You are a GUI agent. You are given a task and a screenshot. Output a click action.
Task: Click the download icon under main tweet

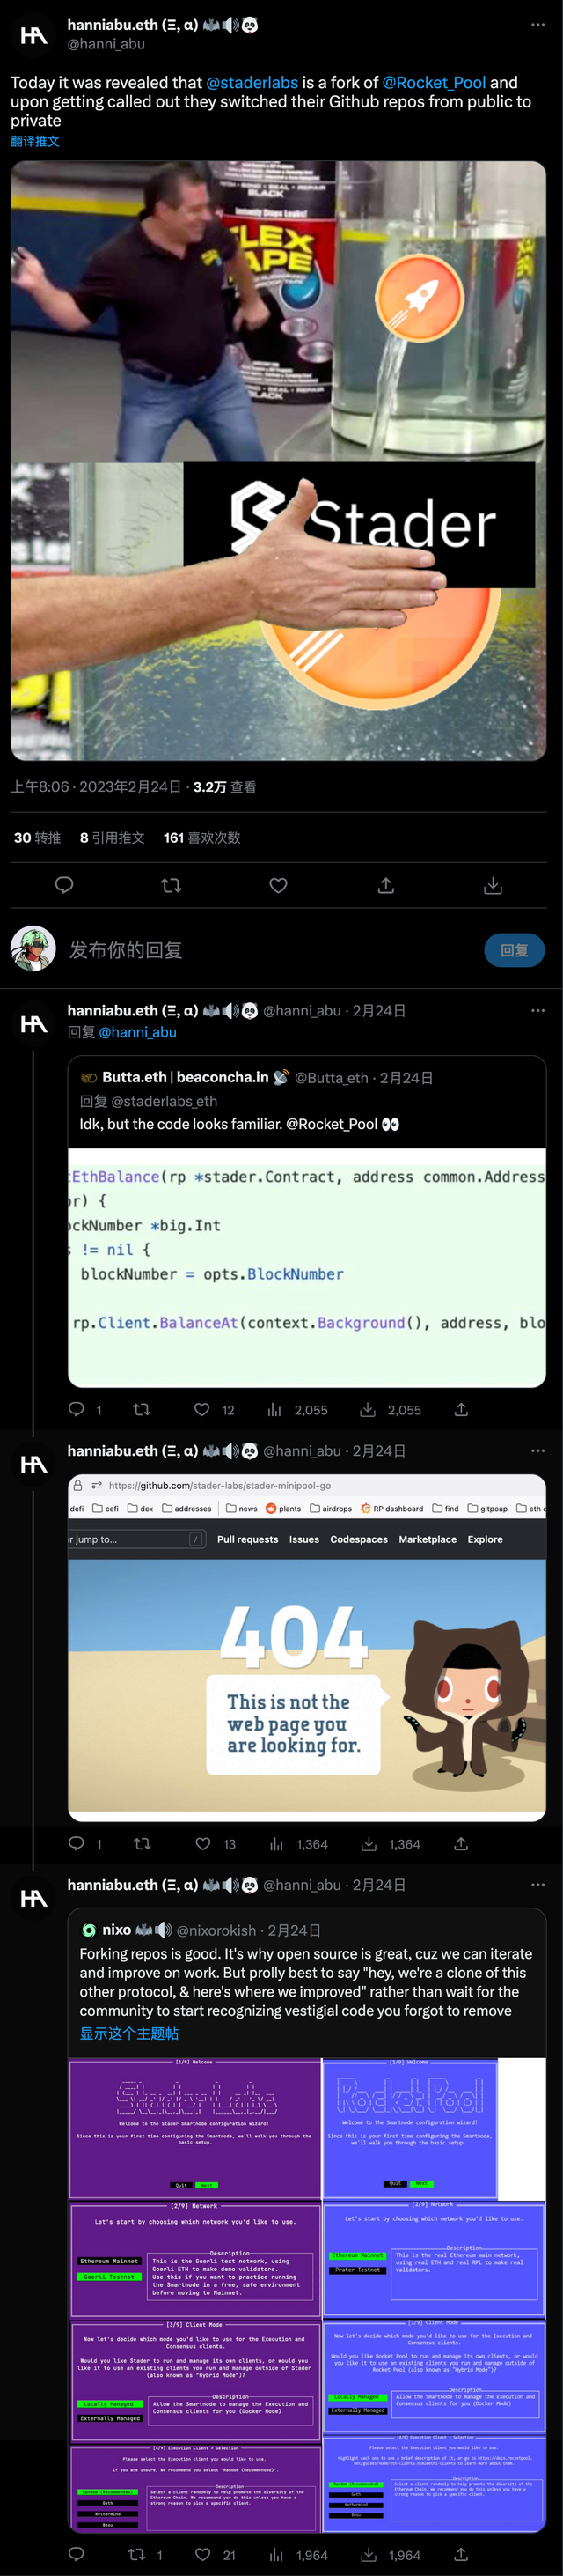point(494,885)
